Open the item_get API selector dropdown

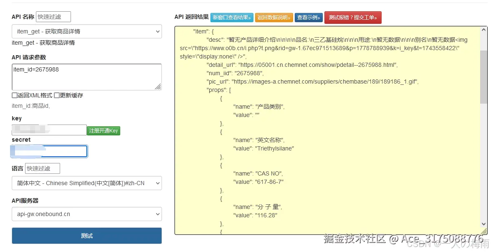86,31
